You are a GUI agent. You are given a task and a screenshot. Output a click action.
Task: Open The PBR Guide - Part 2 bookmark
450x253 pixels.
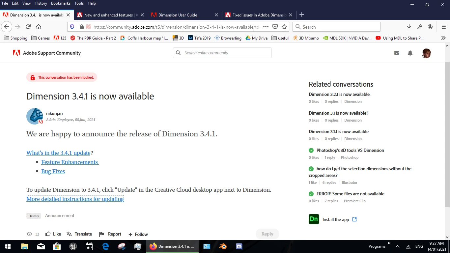pos(93,38)
